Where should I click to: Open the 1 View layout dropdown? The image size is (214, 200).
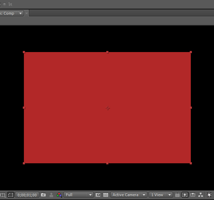pos(161,195)
